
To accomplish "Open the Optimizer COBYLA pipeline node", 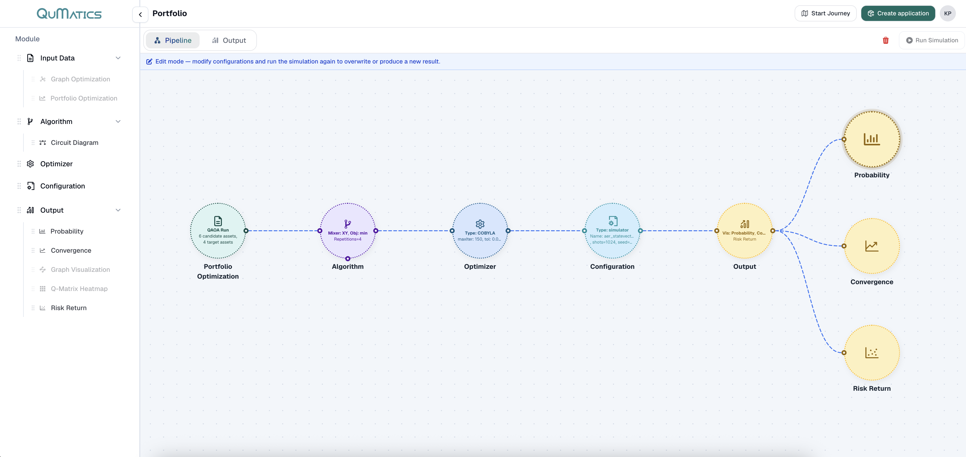I will tap(480, 231).
